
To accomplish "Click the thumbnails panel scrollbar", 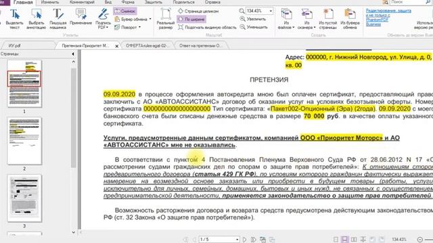I will tap(74, 119).
